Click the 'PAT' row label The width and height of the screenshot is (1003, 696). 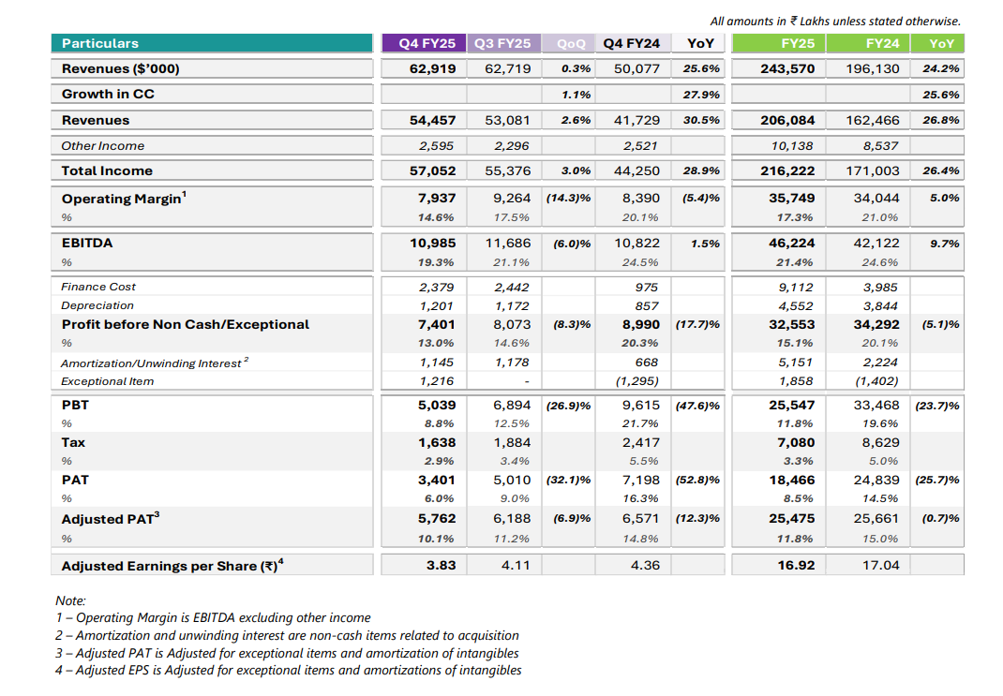tap(75, 480)
